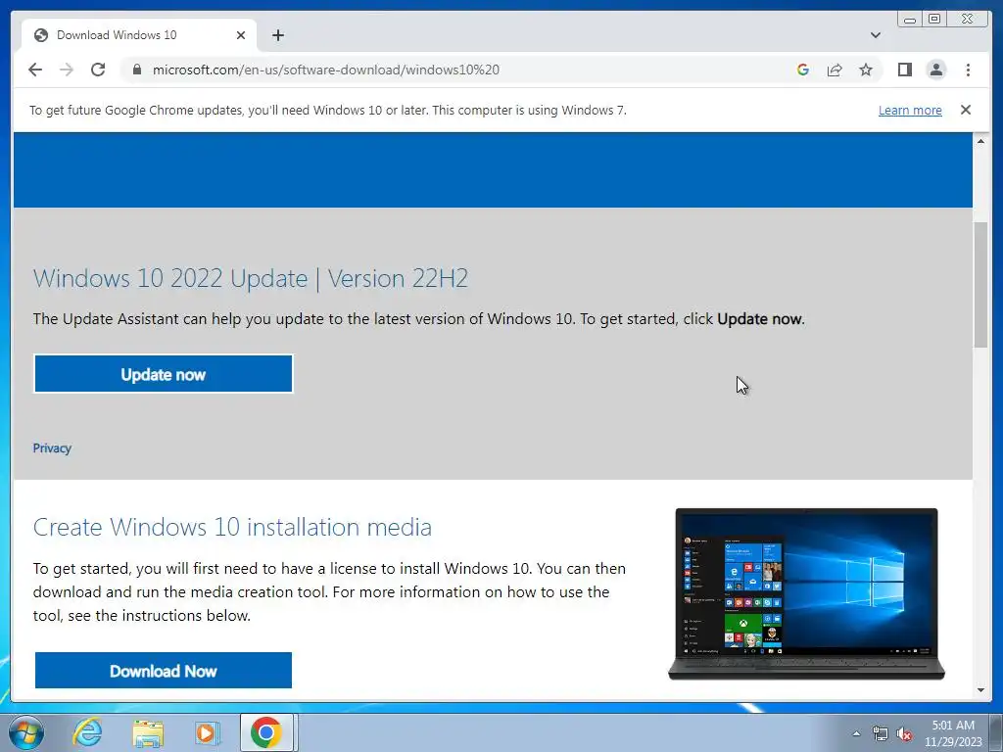Click scrollbar down arrow

click(x=980, y=690)
